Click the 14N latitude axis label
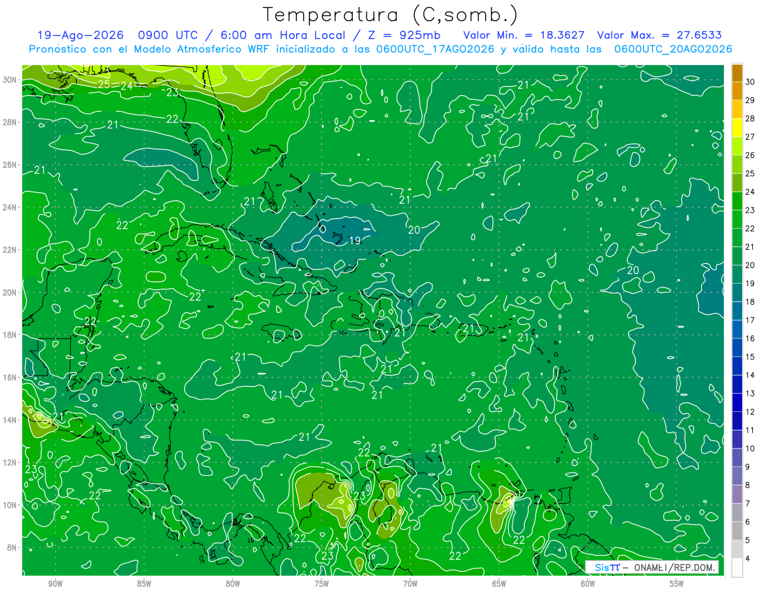Viewport: 767px width, 592px height. pyautogui.click(x=10, y=420)
